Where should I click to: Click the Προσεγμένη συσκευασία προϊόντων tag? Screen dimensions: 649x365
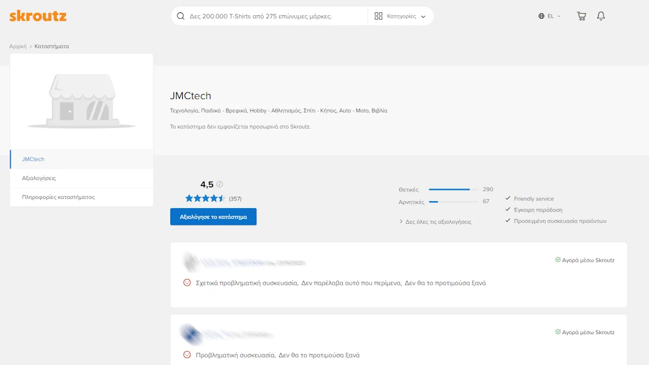click(x=560, y=221)
